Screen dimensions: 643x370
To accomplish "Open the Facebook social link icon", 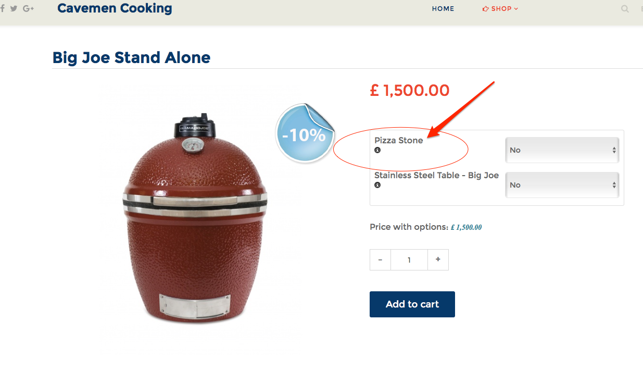I will (x=3, y=8).
